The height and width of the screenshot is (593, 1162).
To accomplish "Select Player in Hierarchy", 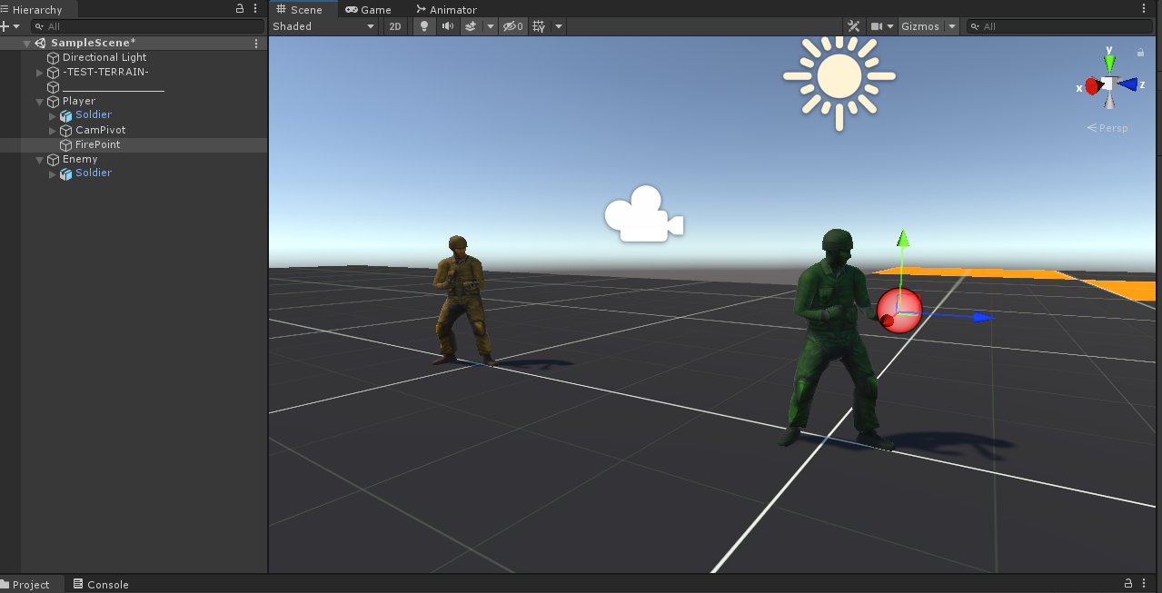I will [x=79, y=101].
